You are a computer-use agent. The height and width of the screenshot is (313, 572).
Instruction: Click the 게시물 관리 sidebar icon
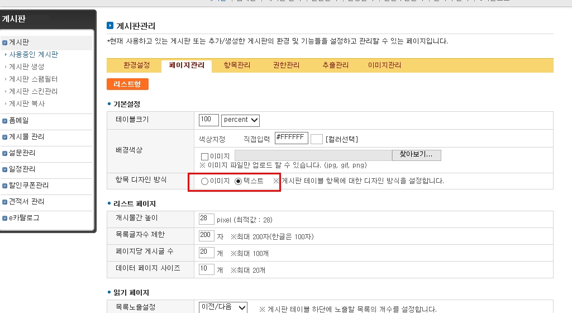[5, 137]
